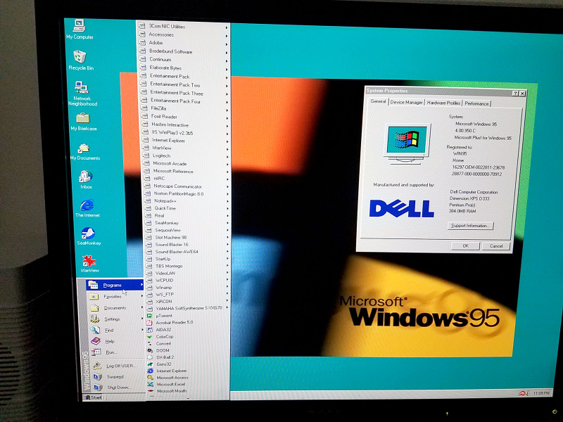Click the question mark help button in System Properties
The width and height of the screenshot is (563, 422).
tap(515, 94)
